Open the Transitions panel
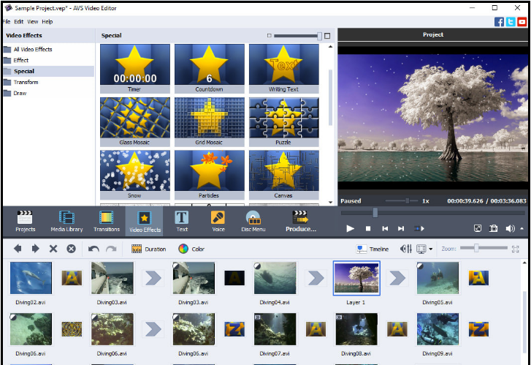The image size is (531, 365). coord(107,221)
